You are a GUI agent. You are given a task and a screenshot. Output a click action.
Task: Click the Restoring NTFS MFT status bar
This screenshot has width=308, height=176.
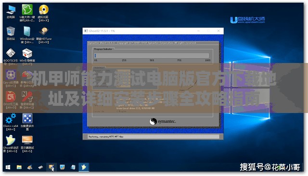(154, 137)
